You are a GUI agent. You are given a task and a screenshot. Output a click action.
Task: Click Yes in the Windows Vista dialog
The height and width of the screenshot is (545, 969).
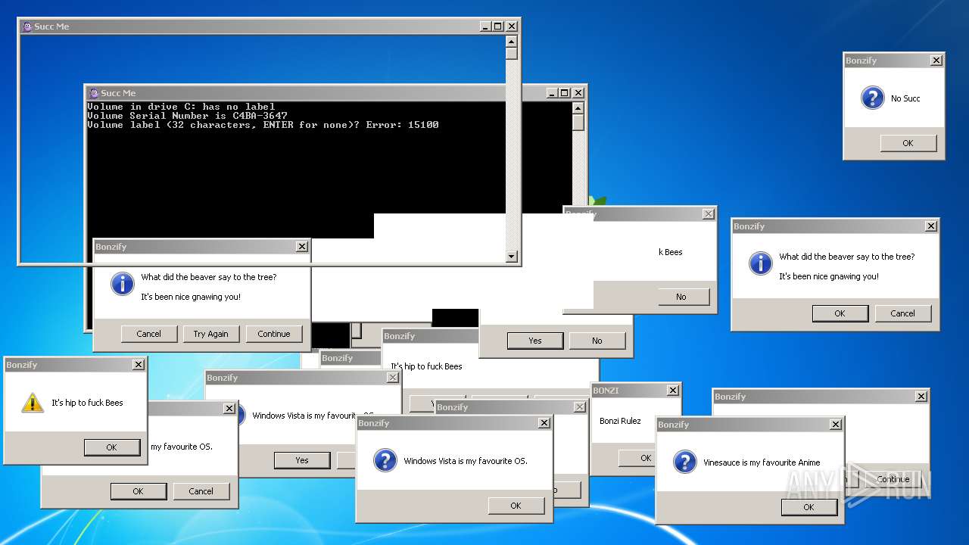(301, 460)
